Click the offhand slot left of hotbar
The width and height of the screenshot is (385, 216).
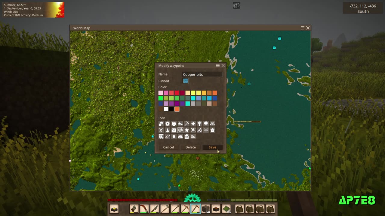tap(114, 208)
